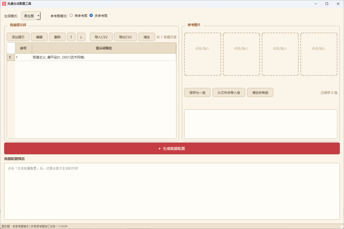
Task: Move prompt up with the ↑ arrow button
Action: [71, 37]
